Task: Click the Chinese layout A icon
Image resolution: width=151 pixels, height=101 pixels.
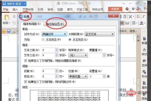Action: click(130, 16)
